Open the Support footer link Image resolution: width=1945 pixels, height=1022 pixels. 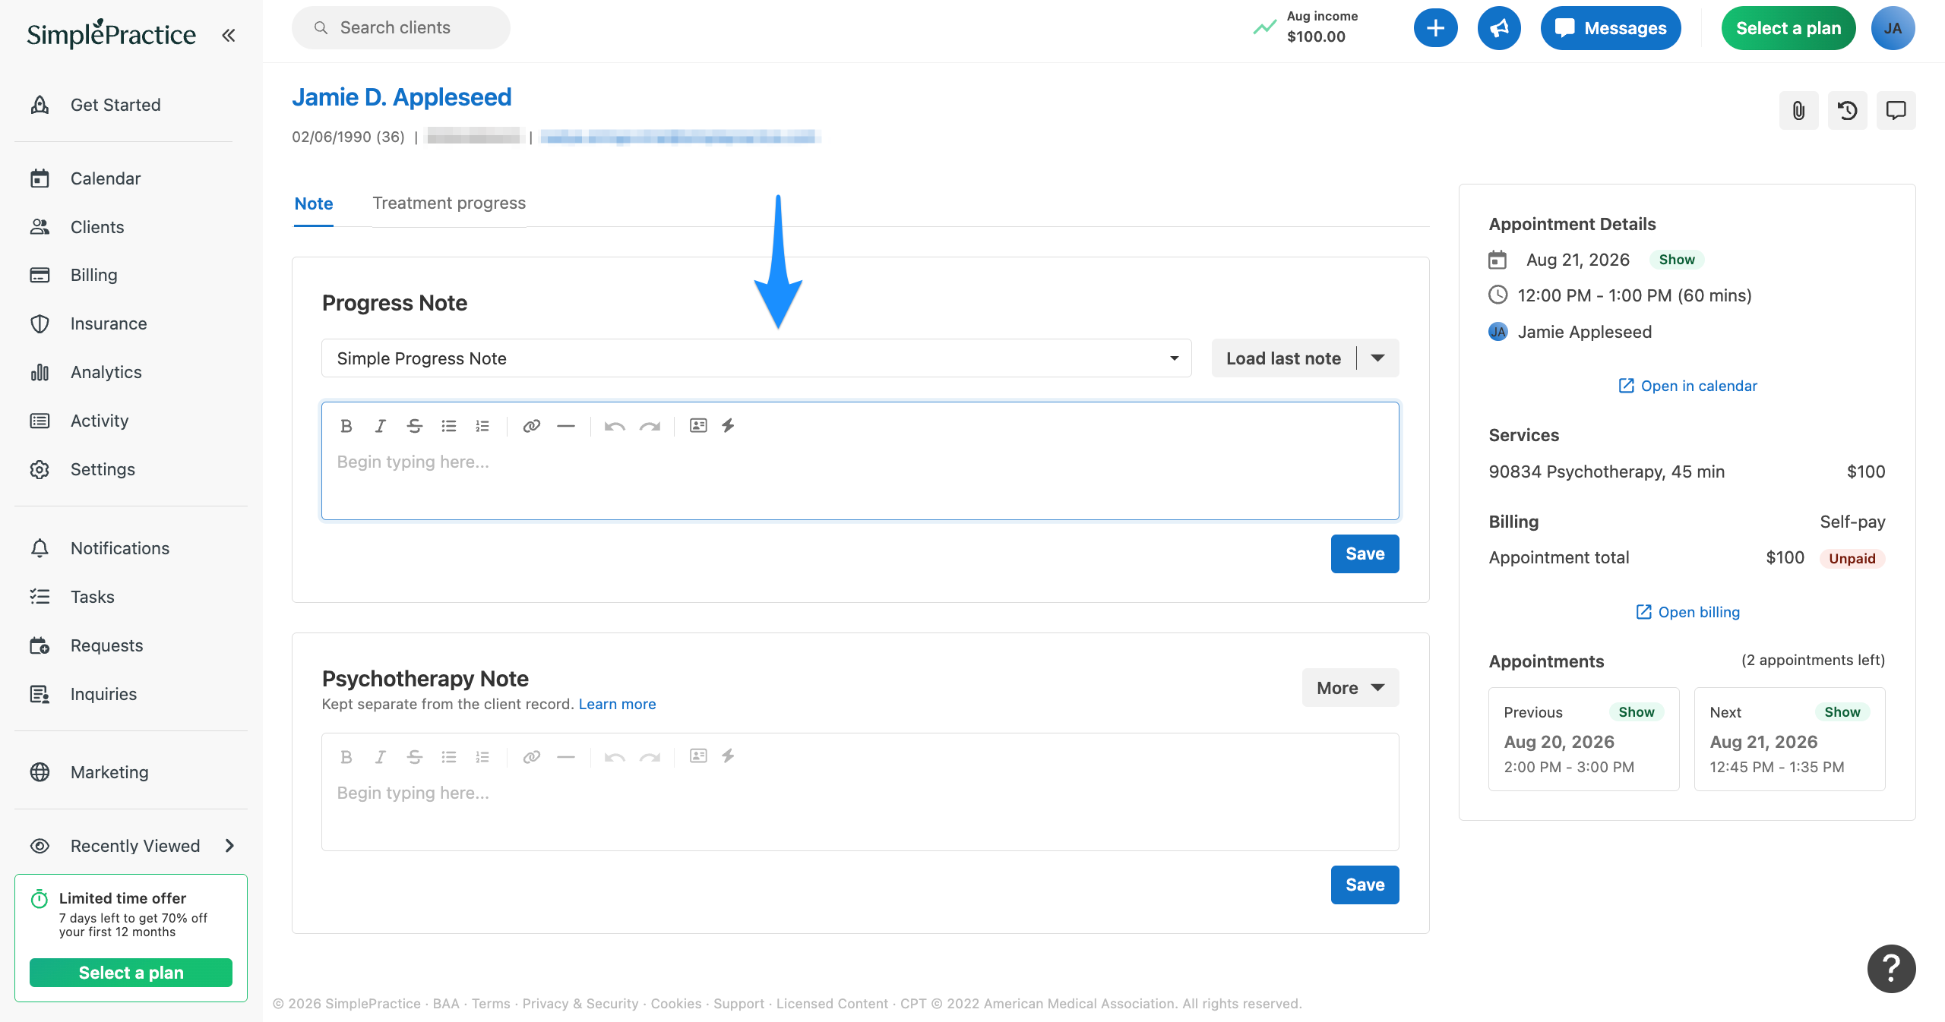pyautogui.click(x=738, y=1004)
